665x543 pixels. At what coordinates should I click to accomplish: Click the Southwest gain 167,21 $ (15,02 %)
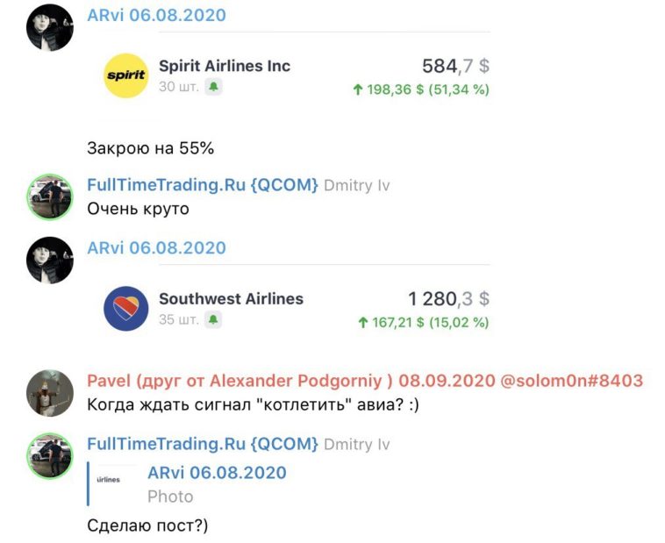(424, 323)
